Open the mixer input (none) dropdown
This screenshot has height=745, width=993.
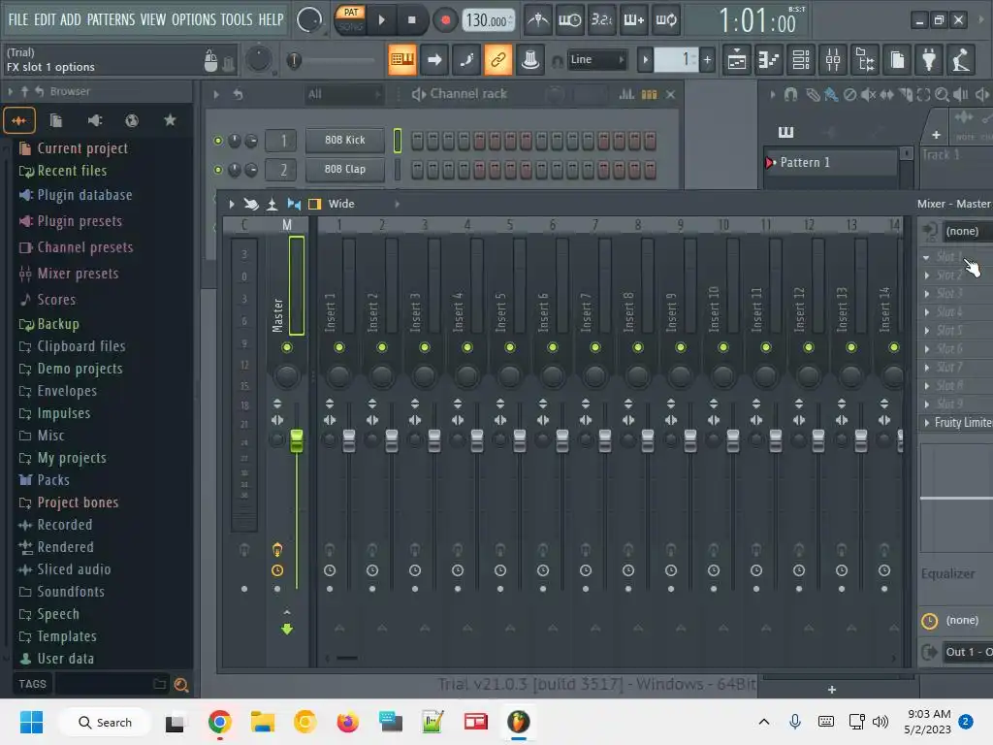tap(967, 231)
